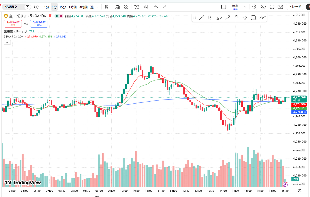310x197 pixels.
Task: Select the 1分 timeframe
Action: [x=47, y=7]
